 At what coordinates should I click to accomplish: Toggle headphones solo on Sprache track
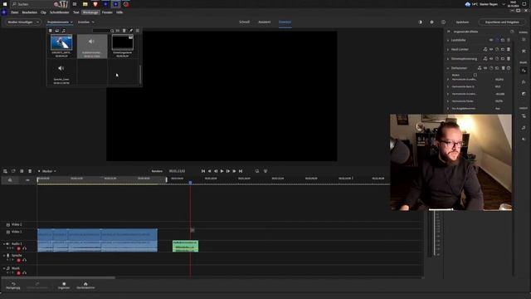(x=24, y=260)
